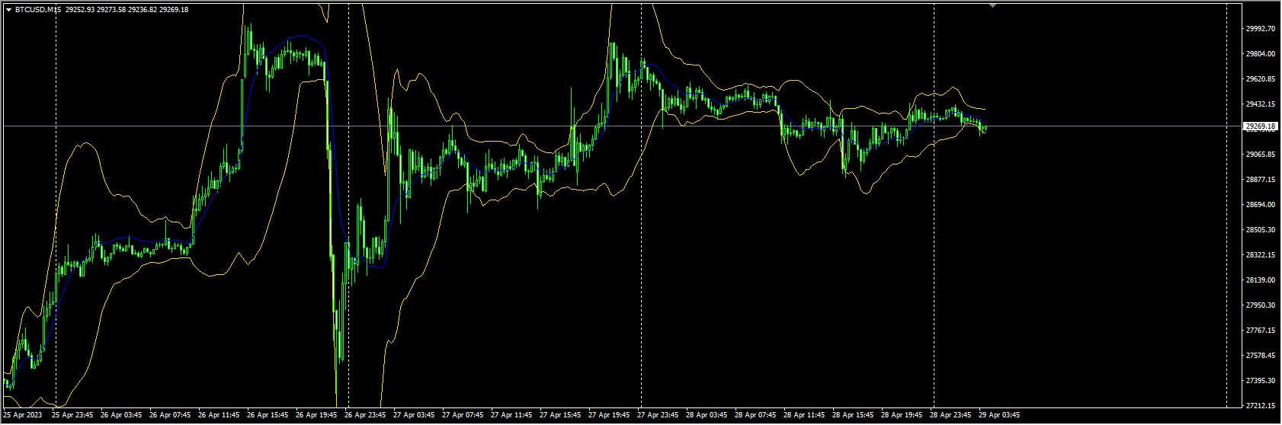Click time axis label 28 Apr 23:45
The width and height of the screenshot is (1282, 425).
951,416
